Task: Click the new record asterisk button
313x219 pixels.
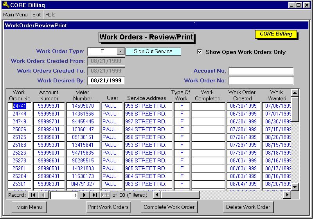Action: [105, 195]
